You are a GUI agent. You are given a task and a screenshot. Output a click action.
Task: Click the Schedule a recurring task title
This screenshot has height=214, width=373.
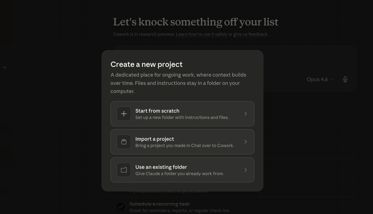coord(159,204)
